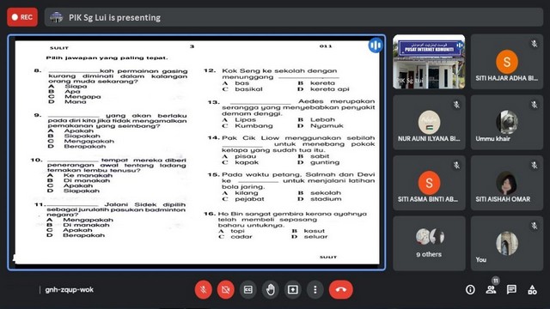This screenshot has width=550, height=309.
Task: Leave call with red hang-up button
Action: (341, 290)
